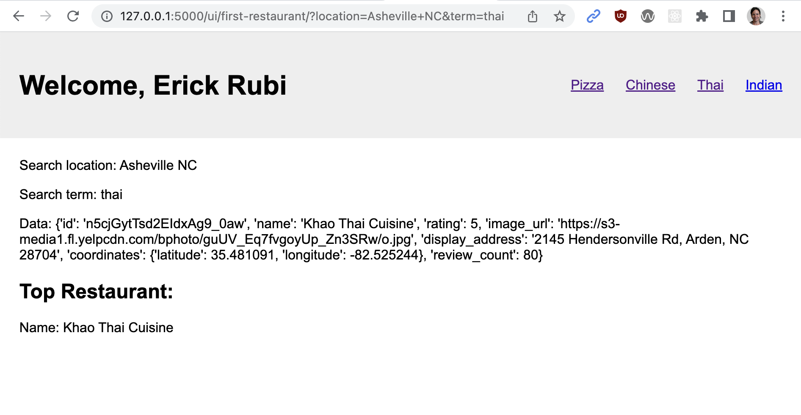The height and width of the screenshot is (415, 801).
Task: Toggle the browser side panel
Action: (x=729, y=16)
